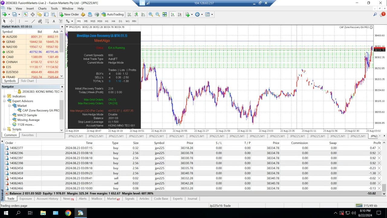
Task: Toggle the Data Window crosshair icon
Action: pyautogui.click(x=32, y=14)
